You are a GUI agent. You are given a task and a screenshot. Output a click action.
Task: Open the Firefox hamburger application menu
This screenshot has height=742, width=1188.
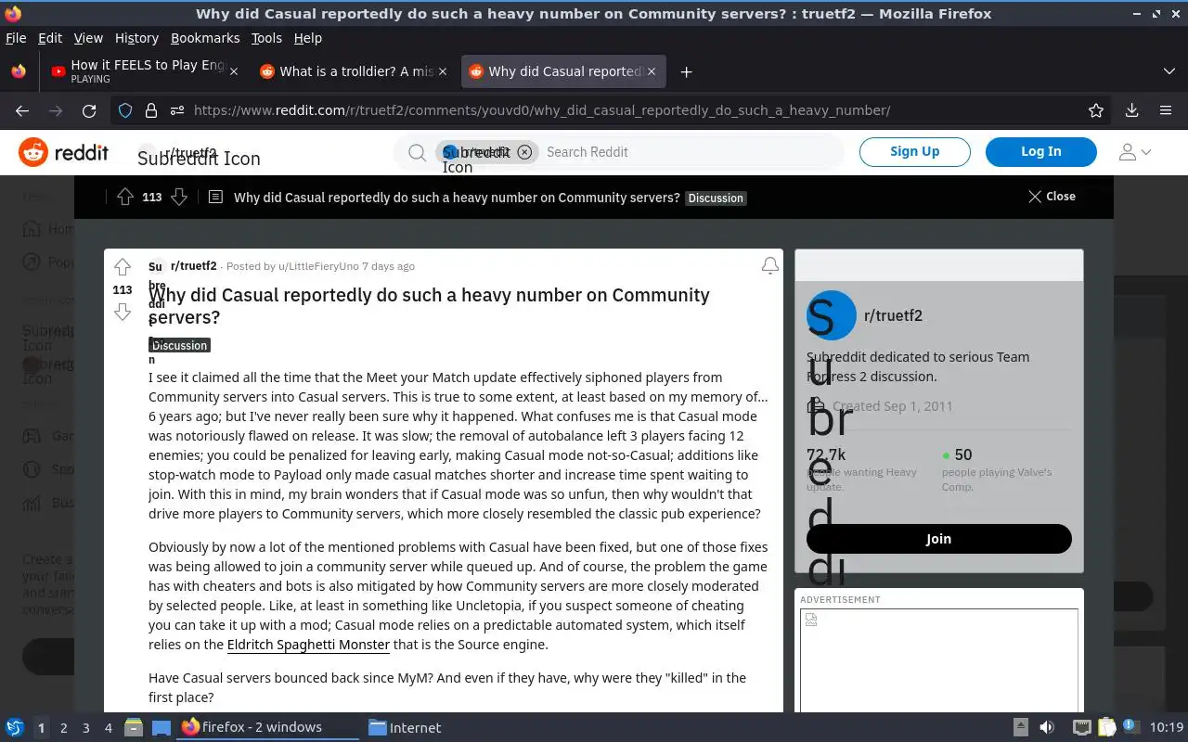pos(1166,110)
